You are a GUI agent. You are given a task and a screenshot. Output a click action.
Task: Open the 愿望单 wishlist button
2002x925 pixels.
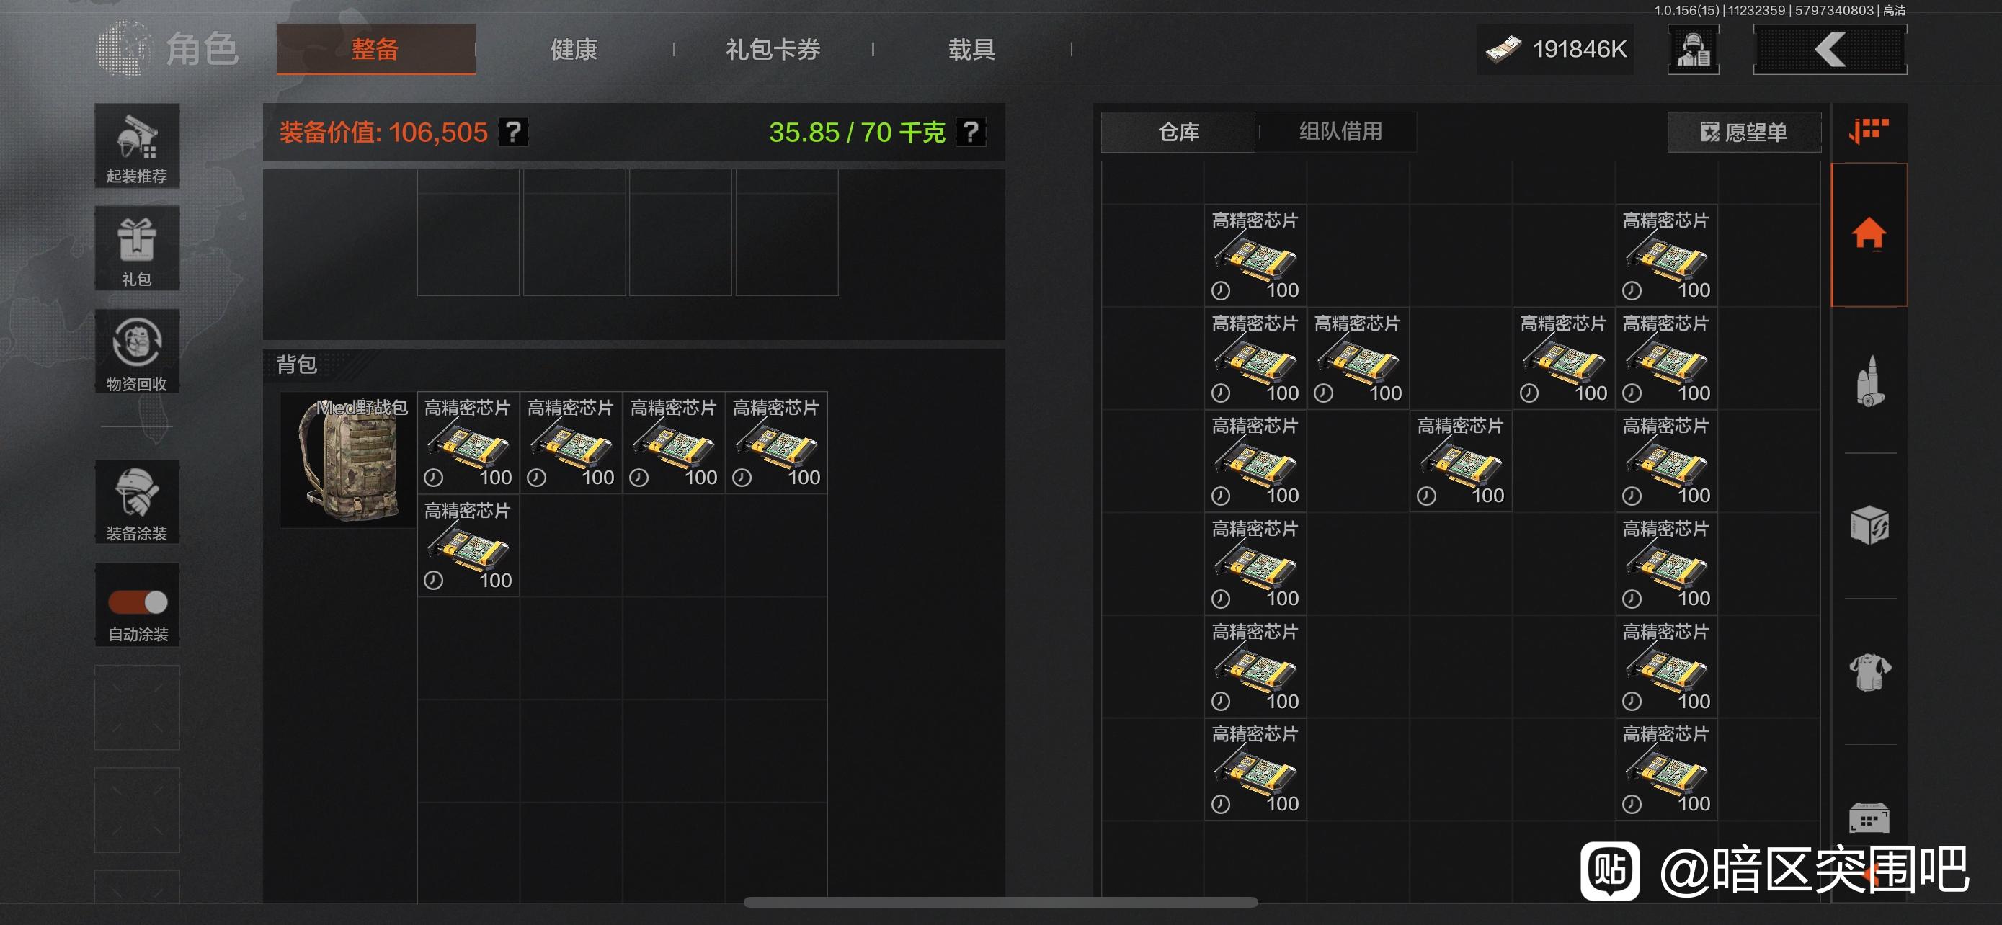pos(1744,132)
